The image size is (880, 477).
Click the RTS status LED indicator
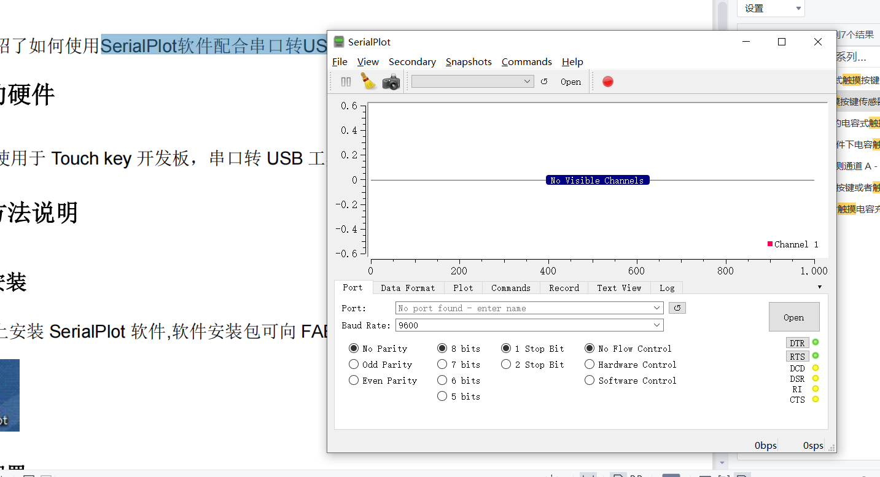(x=816, y=355)
